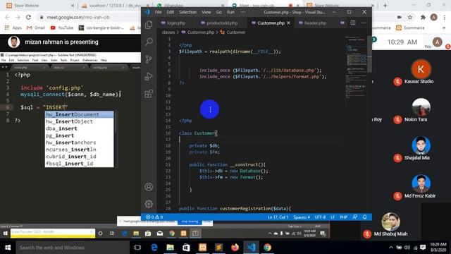
Task: Click classes breadcrumb segment
Action: click(x=168, y=32)
